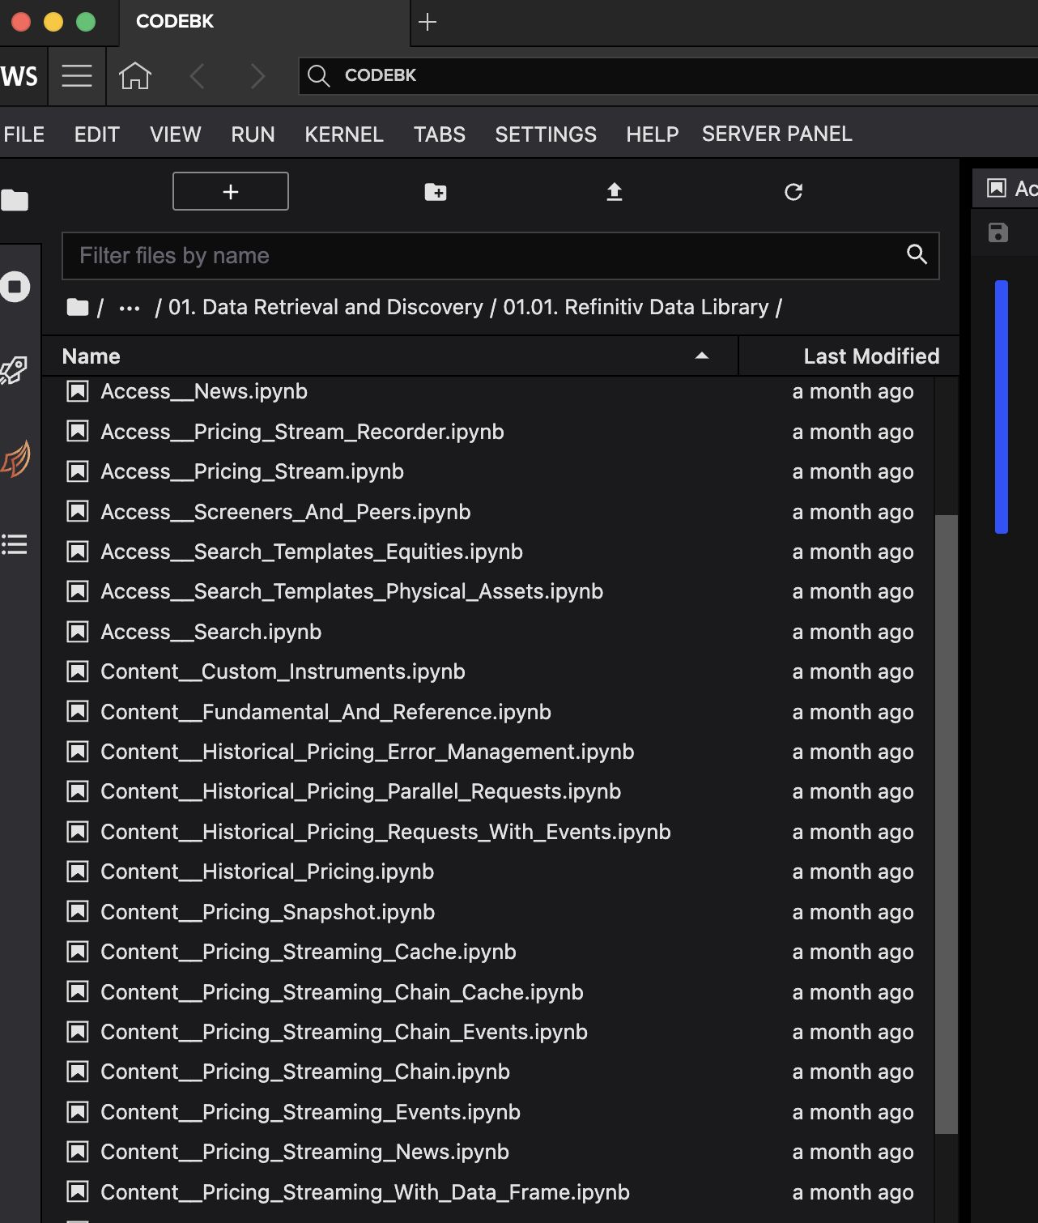Open the TABS menu
The image size is (1038, 1223).
coord(440,134)
